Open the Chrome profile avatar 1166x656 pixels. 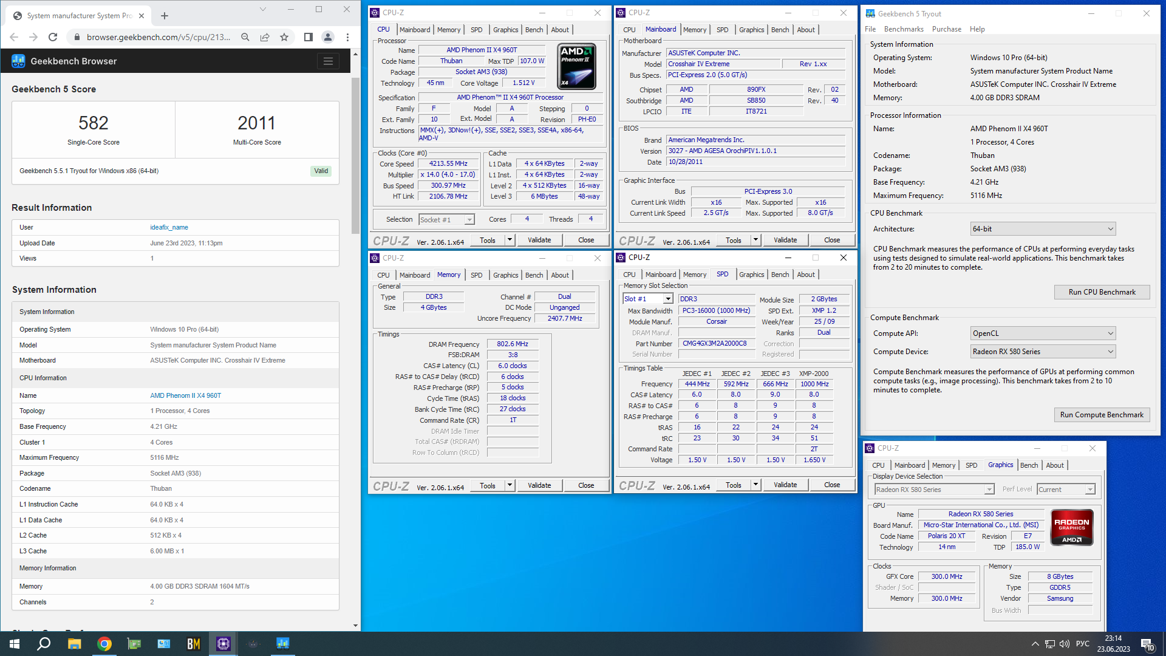pos(328,37)
